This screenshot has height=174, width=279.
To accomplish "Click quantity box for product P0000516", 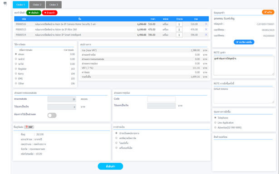I will coord(179,24).
